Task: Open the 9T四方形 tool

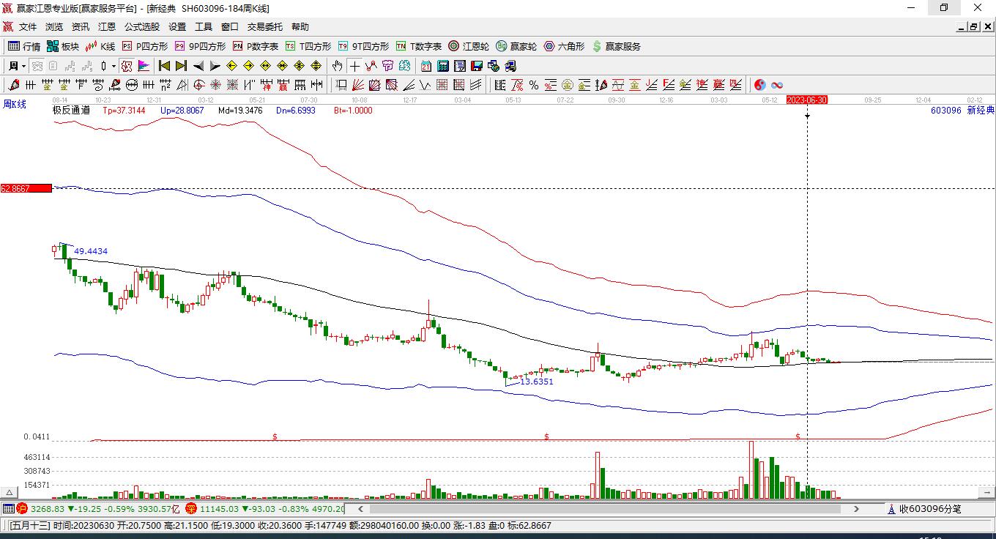Action: tap(363, 46)
